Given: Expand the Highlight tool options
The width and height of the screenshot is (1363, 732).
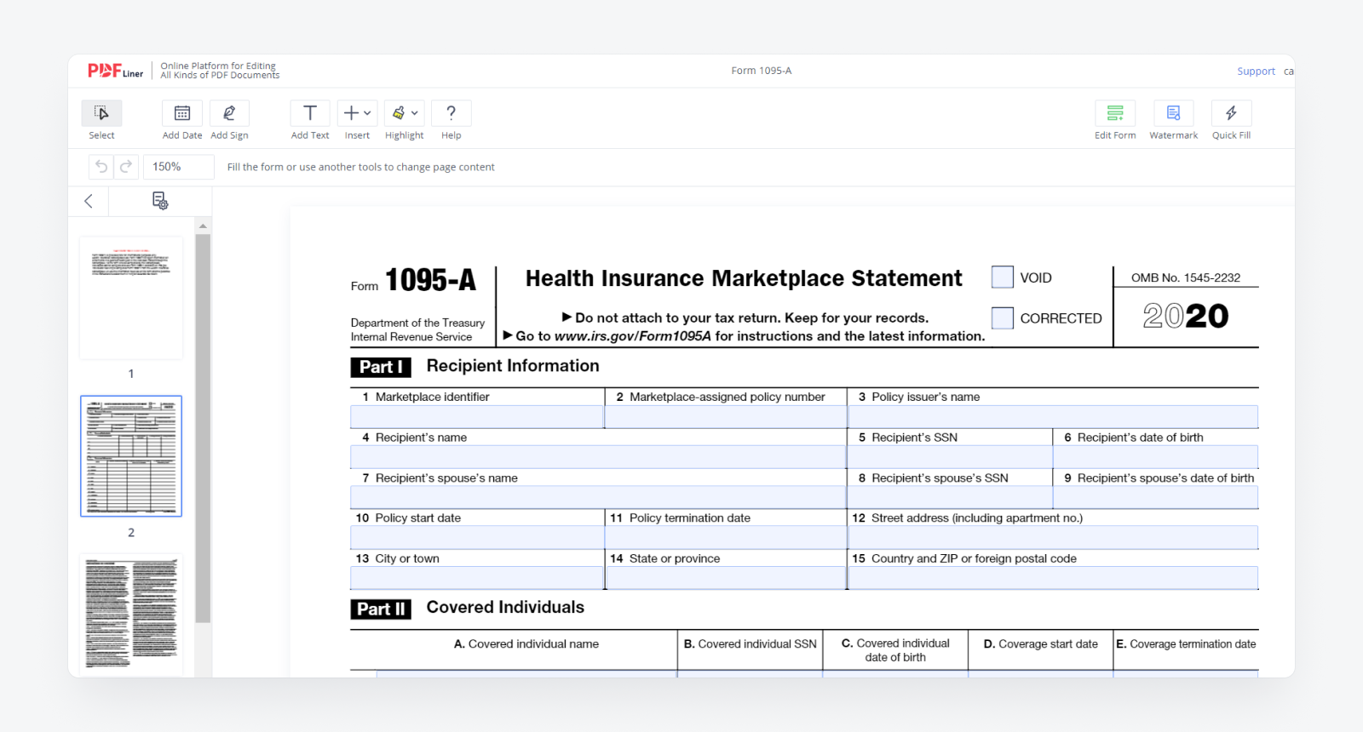Looking at the screenshot, I should [405, 113].
